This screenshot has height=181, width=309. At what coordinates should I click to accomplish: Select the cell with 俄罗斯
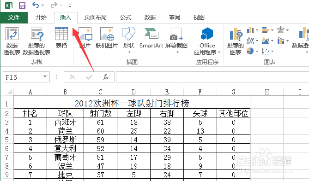[66, 140]
